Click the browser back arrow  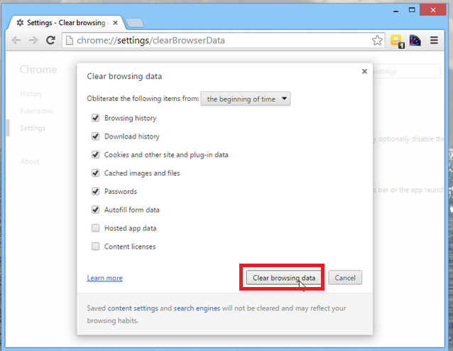click(x=16, y=40)
